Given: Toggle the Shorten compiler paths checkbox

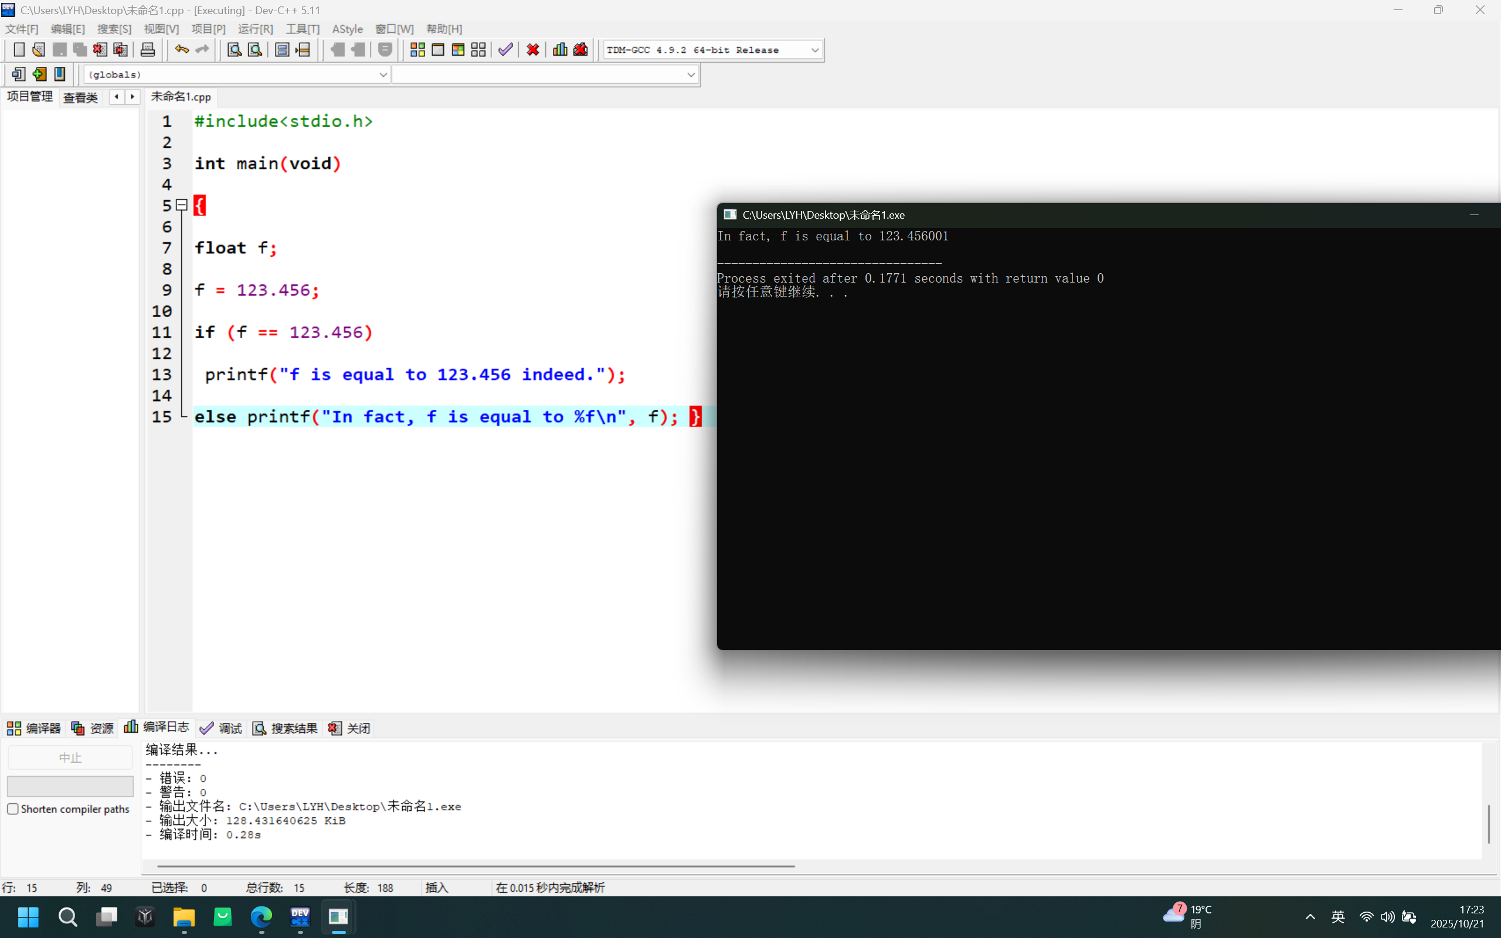Looking at the screenshot, I should click(13, 809).
